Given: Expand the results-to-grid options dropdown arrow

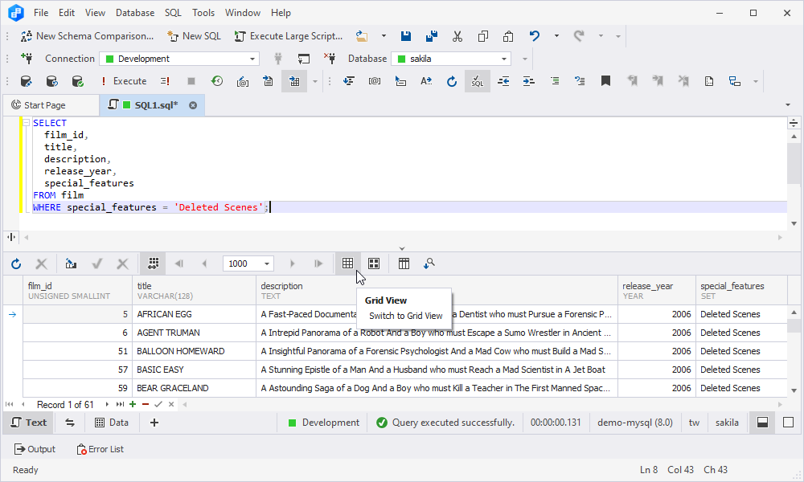Looking at the screenshot, I should [x=315, y=81].
